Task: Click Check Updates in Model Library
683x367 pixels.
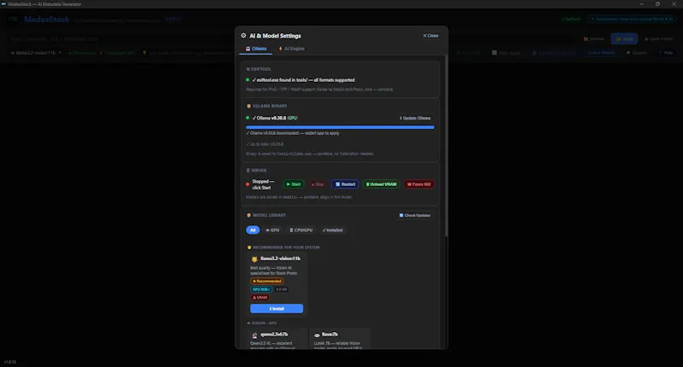Action: coord(415,215)
